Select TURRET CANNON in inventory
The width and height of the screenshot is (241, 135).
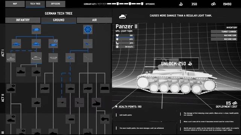[x=224, y=31]
